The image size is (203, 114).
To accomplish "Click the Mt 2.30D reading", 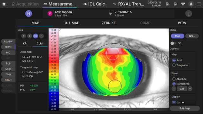I will 28,76.
